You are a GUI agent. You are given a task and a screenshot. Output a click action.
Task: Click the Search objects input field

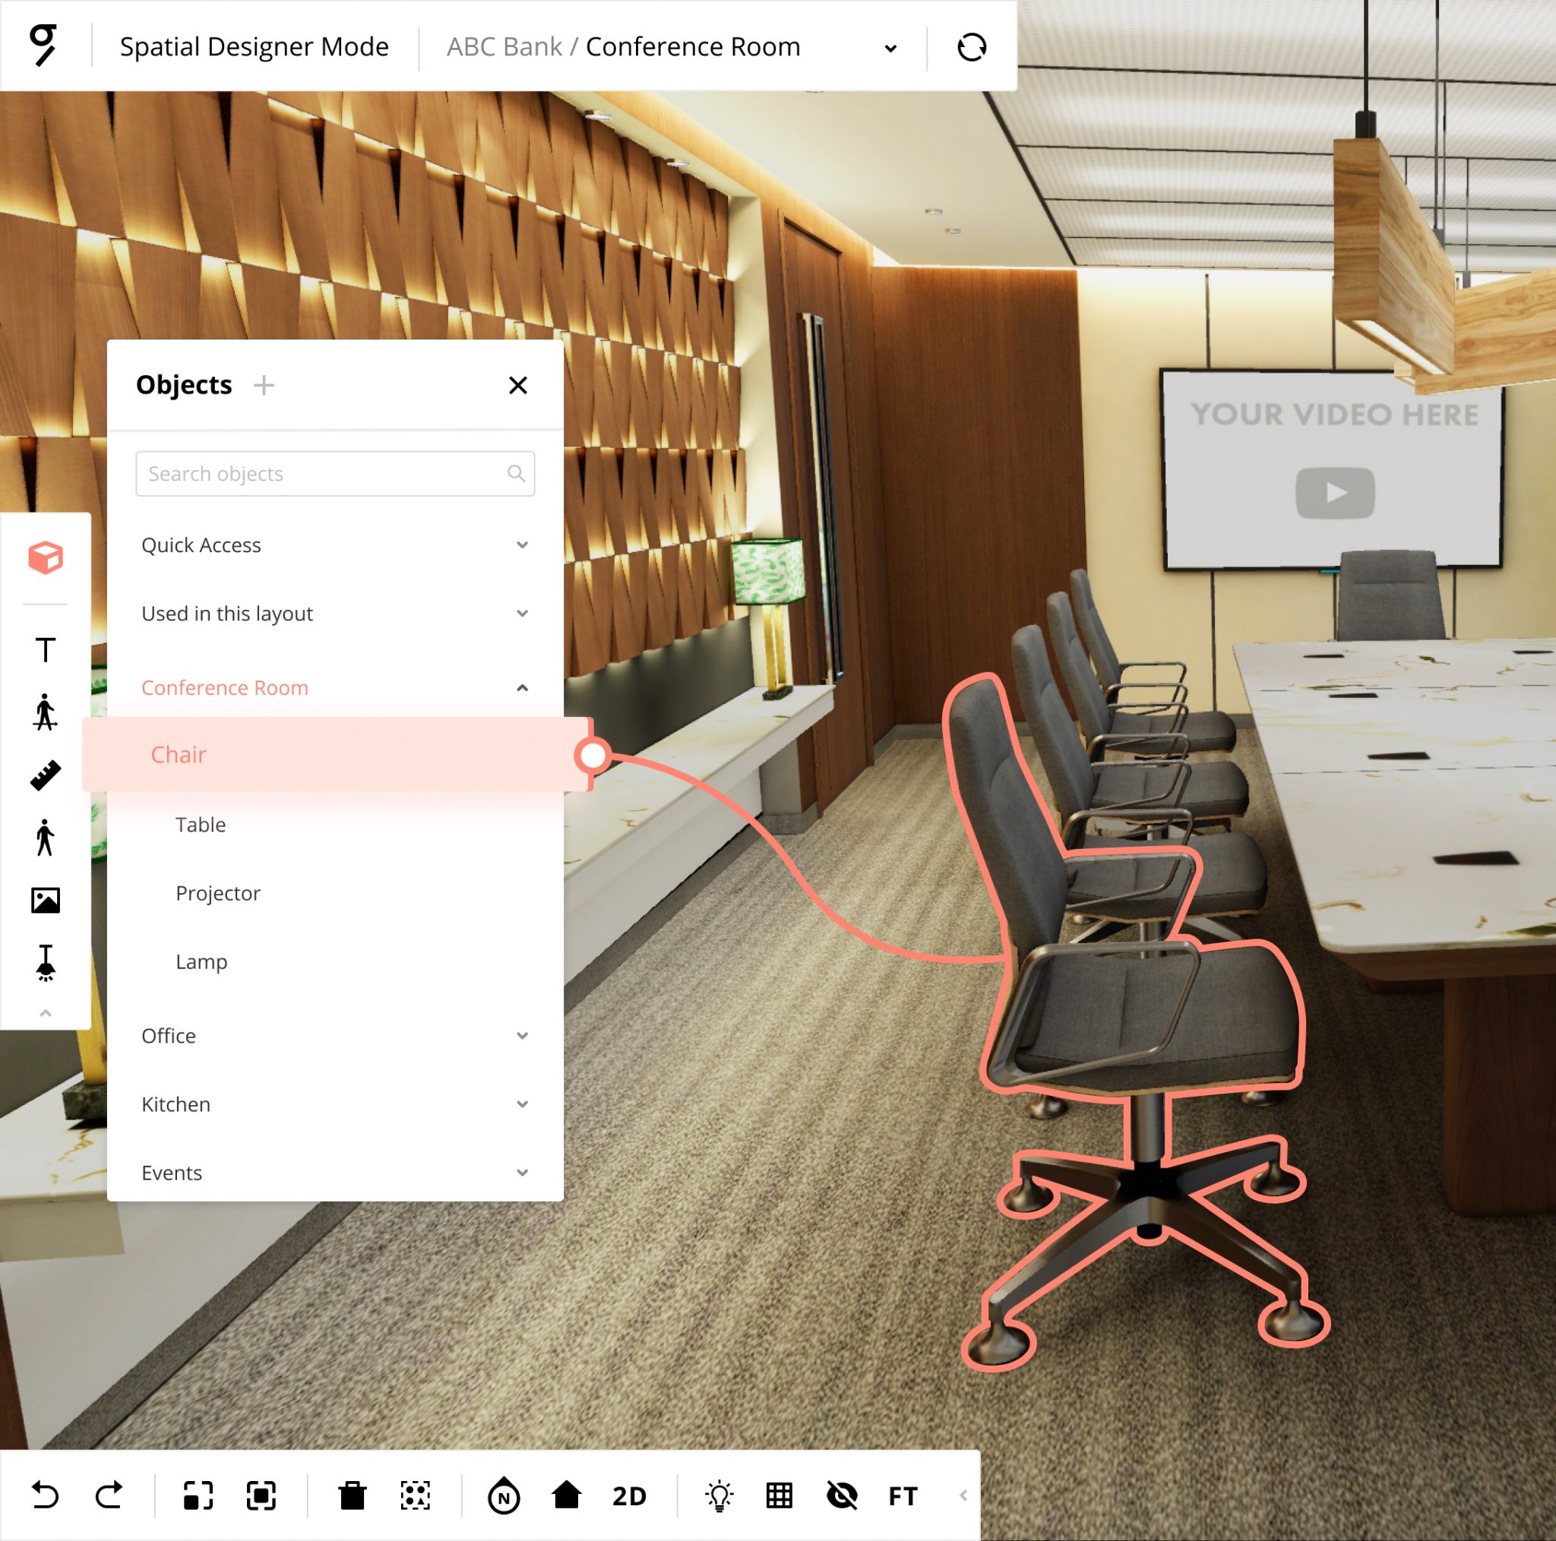pos(335,473)
